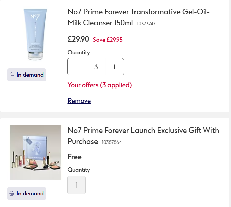Screen dimensions: 231x207
Task: Click 'In demand' badge text under the gift
Action: tap(30, 194)
